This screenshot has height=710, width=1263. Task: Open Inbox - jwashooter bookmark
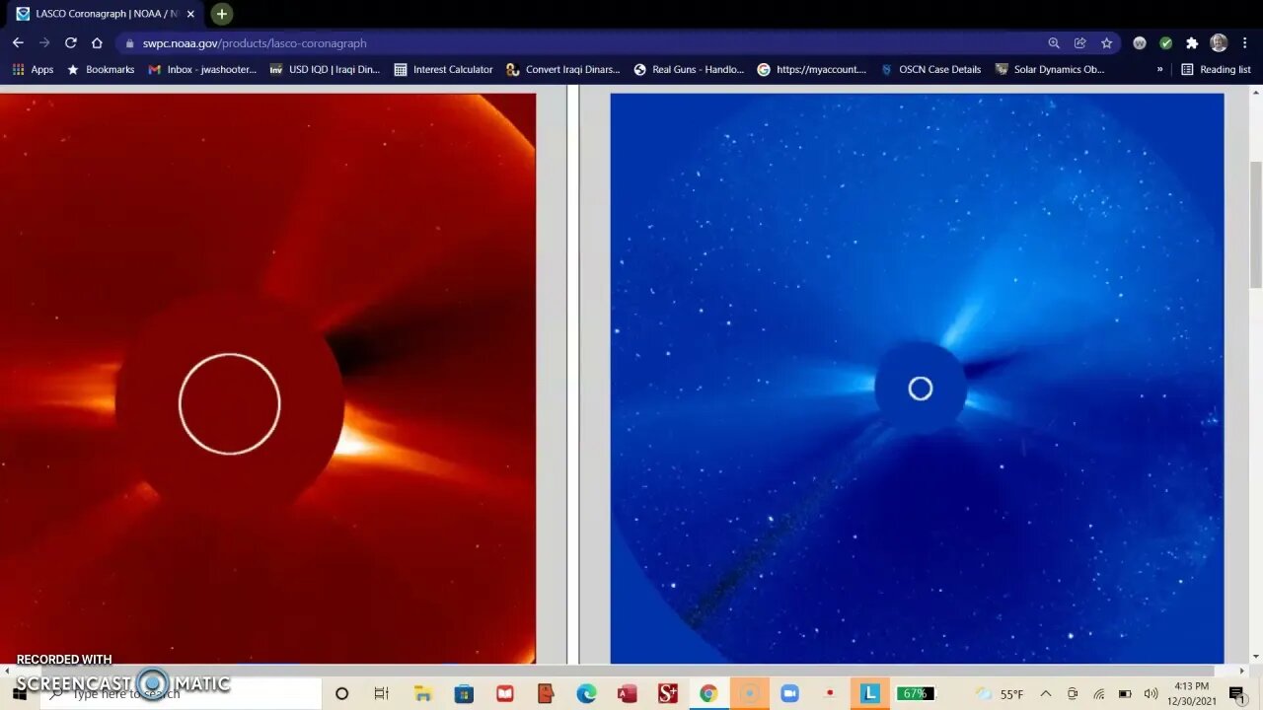(202, 70)
